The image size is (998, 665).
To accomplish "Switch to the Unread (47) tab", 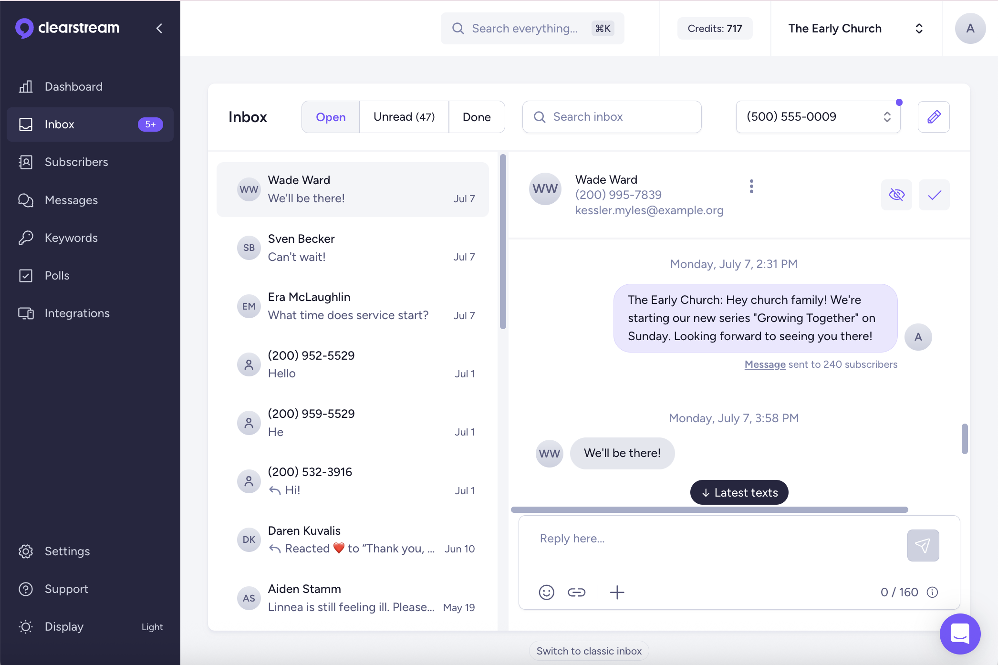I will click(404, 117).
